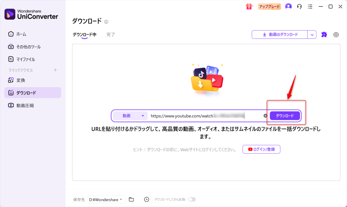Click the UniConverter logo

tap(31, 14)
